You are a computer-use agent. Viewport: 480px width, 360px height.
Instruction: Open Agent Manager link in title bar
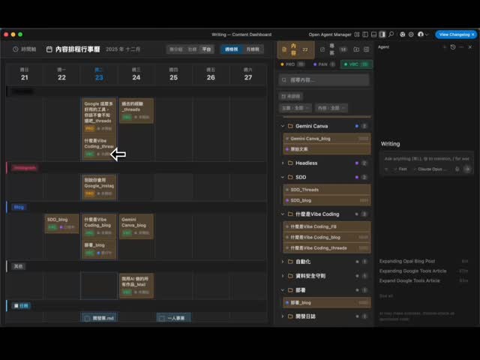coord(330,34)
